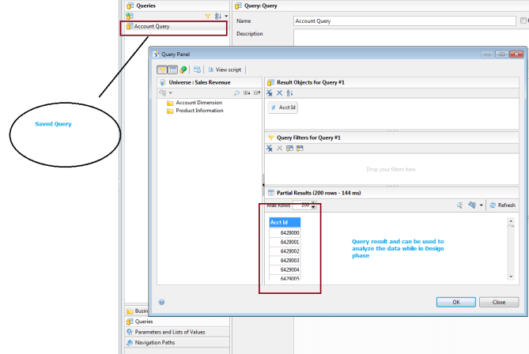The width and height of the screenshot is (529, 354).
Task: Toggle the data preview pane button in toolbar
Action: point(172,70)
